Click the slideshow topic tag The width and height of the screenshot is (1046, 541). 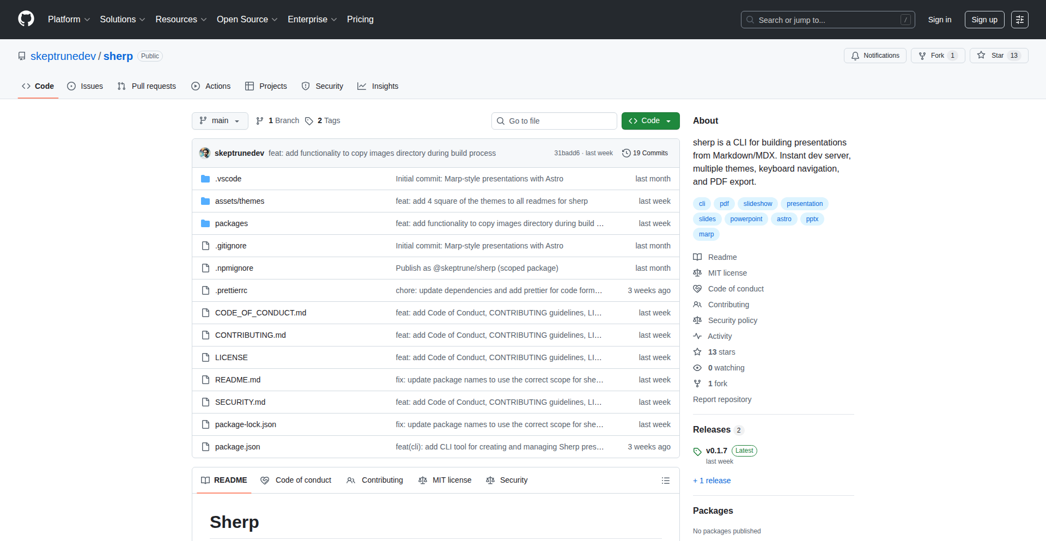click(x=757, y=204)
